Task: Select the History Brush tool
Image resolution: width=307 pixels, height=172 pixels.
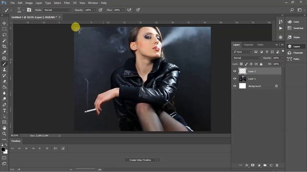Action: click(x=4, y=75)
